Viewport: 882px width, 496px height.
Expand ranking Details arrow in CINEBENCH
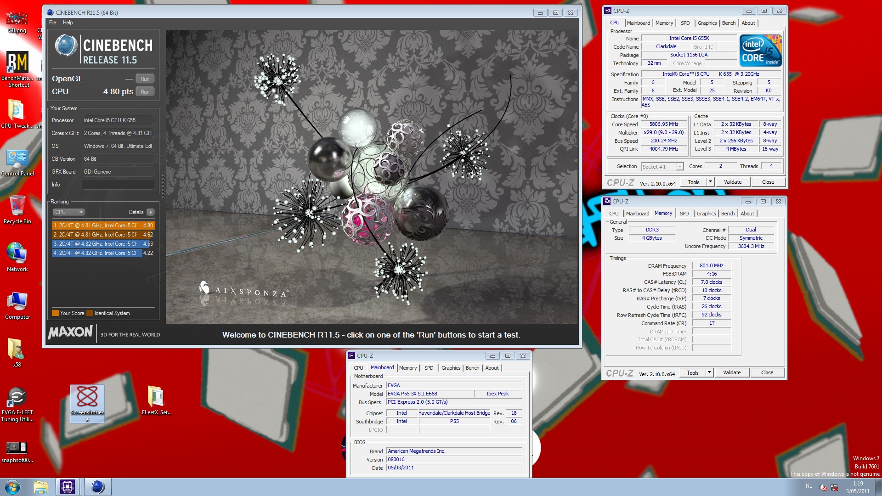(151, 212)
